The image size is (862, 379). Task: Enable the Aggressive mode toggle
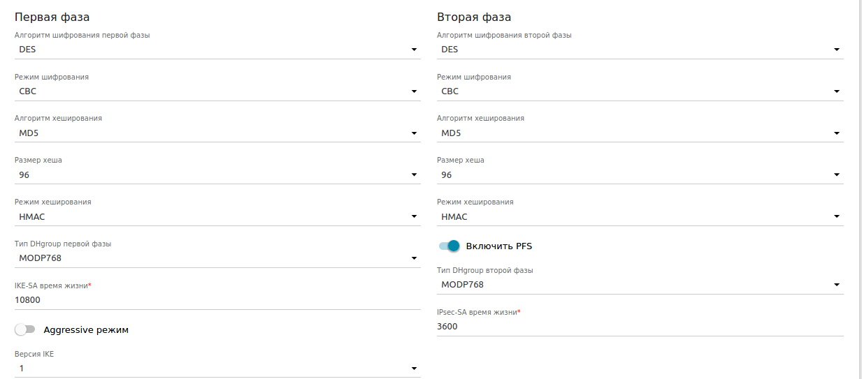click(x=25, y=329)
